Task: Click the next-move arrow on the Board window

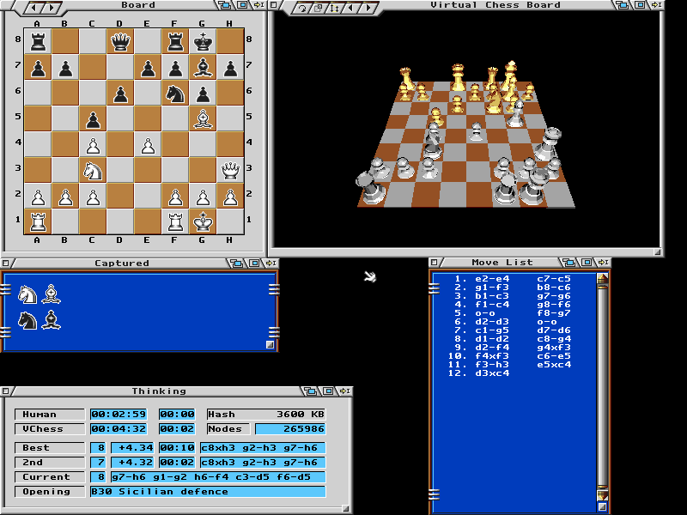Action: click(52, 6)
